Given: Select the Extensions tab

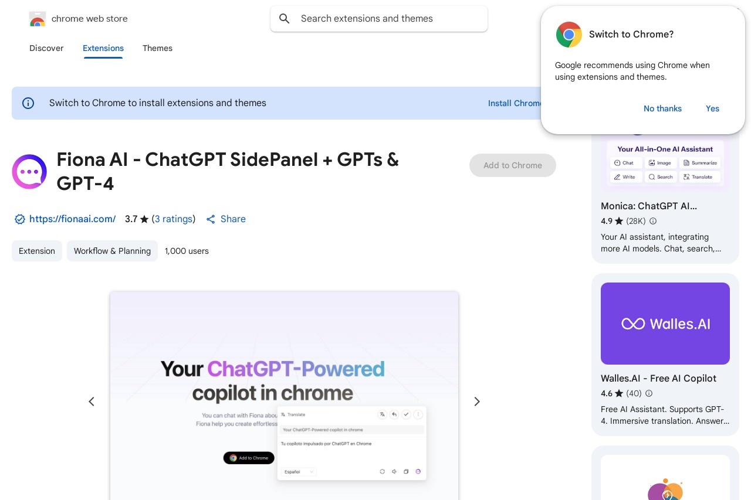Looking at the screenshot, I should [103, 48].
